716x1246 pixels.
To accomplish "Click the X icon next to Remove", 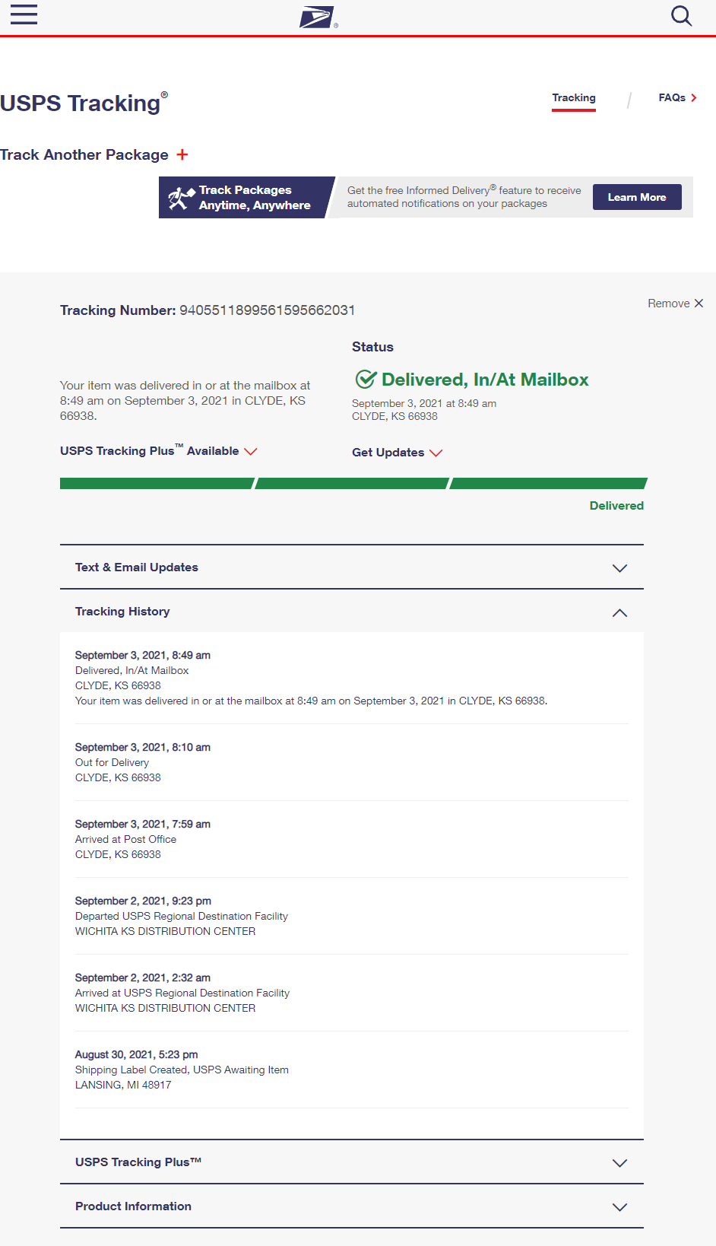I will pyautogui.click(x=699, y=303).
